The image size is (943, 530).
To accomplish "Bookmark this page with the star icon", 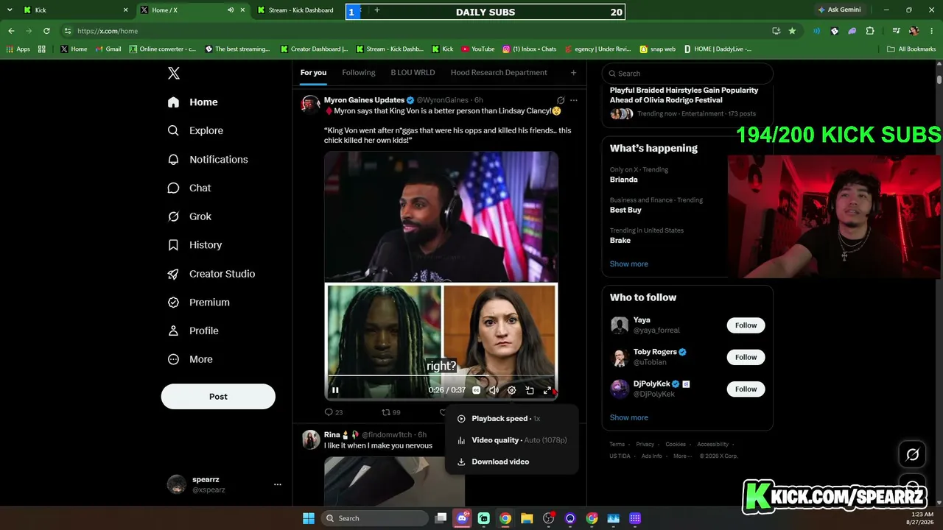I will pyautogui.click(x=792, y=31).
